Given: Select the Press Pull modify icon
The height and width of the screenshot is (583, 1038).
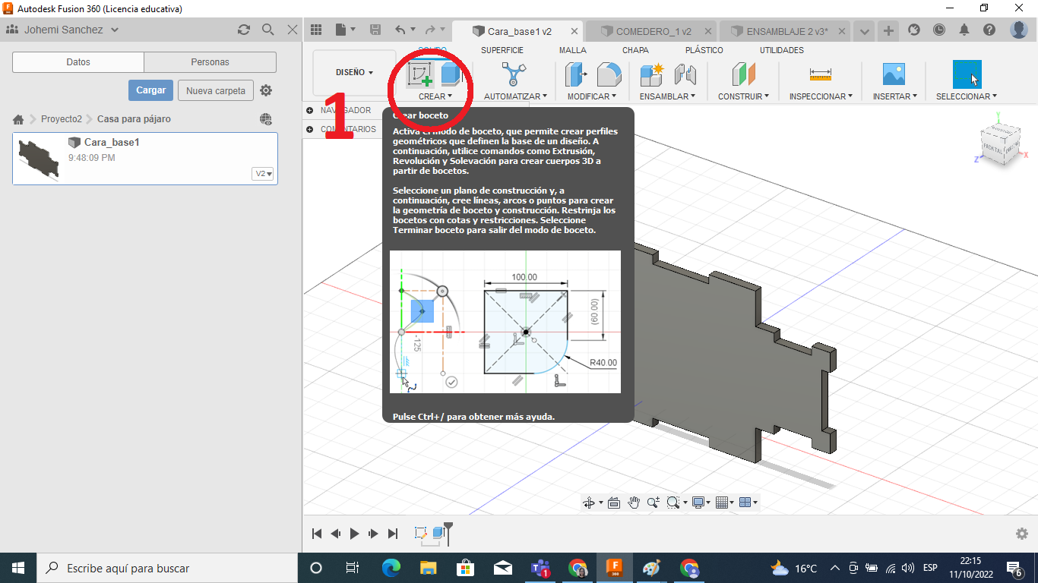Looking at the screenshot, I should point(576,74).
